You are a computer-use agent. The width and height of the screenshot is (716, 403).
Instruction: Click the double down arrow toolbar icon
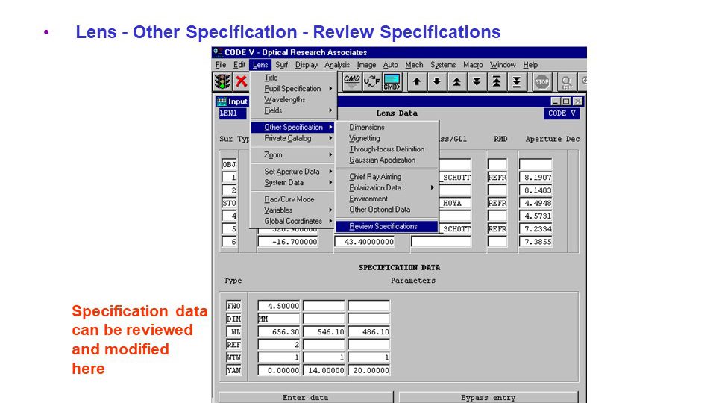(x=477, y=82)
